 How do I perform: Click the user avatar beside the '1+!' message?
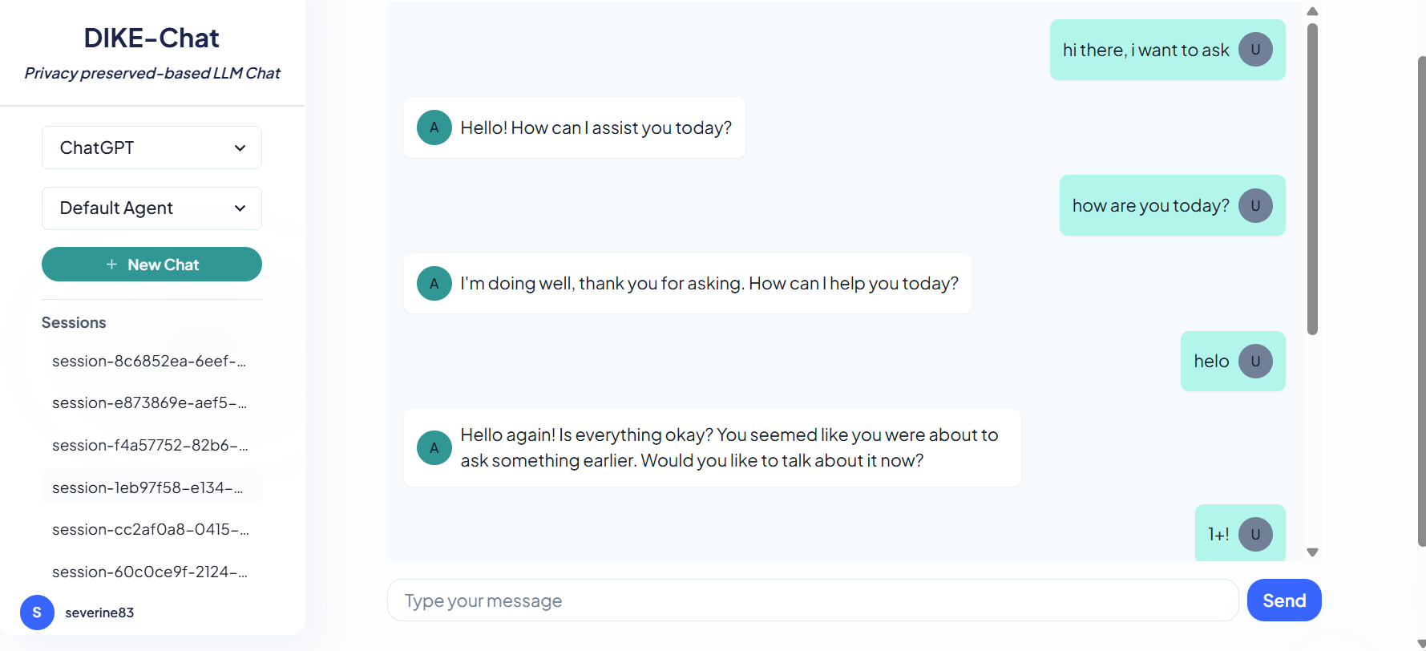tap(1255, 535)
